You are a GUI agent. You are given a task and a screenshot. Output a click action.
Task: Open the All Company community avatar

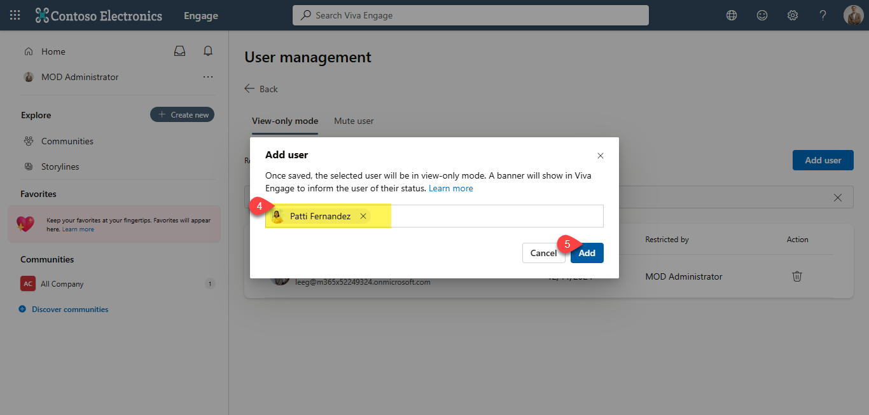27,283
